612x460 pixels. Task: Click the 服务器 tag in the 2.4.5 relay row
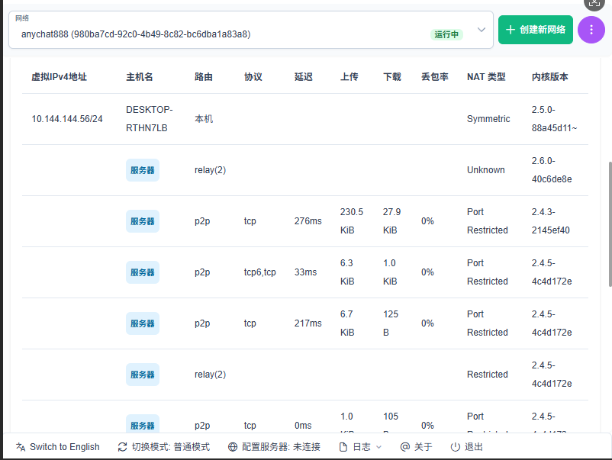pos(143,375)
